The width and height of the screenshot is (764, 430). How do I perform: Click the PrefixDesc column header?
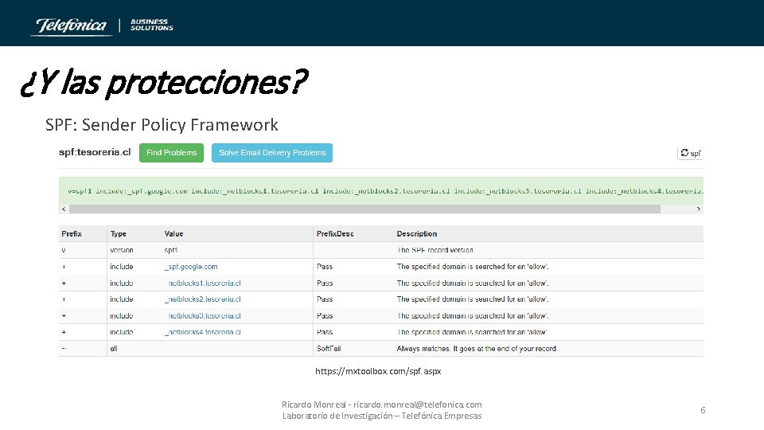(335, 234)
